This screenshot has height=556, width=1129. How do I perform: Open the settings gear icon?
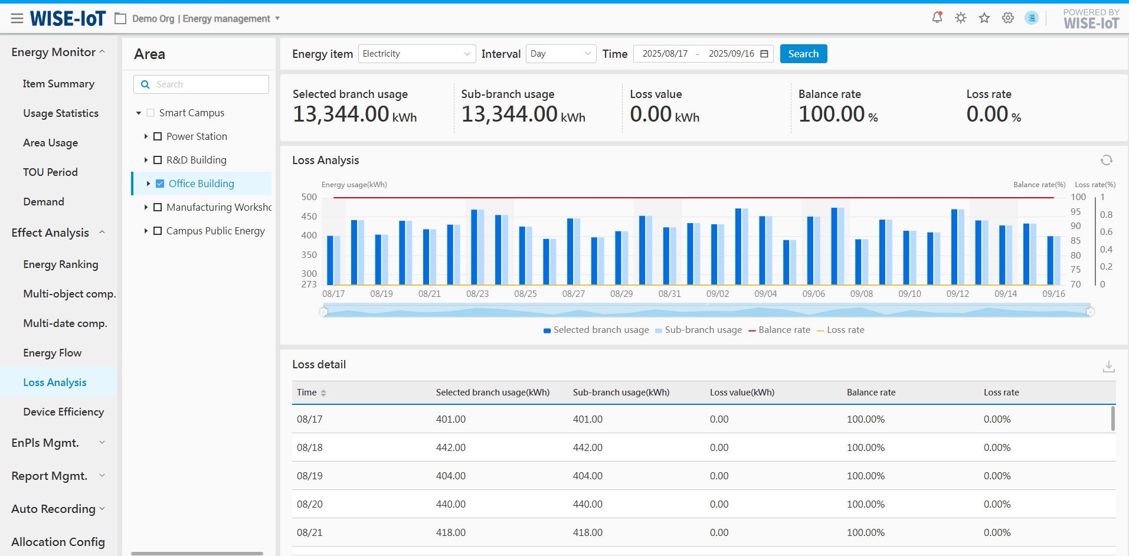(1008, 18)
